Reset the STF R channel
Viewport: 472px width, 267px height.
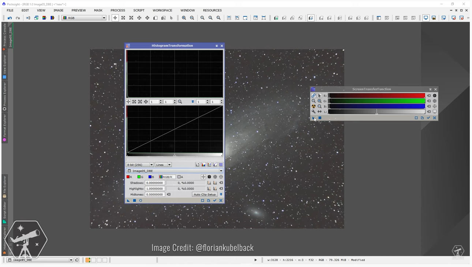[x=429, y=96]
